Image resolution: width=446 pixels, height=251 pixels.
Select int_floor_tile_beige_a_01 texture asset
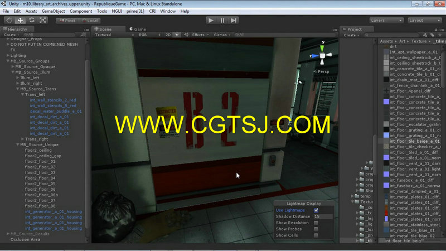click(414, 141)
